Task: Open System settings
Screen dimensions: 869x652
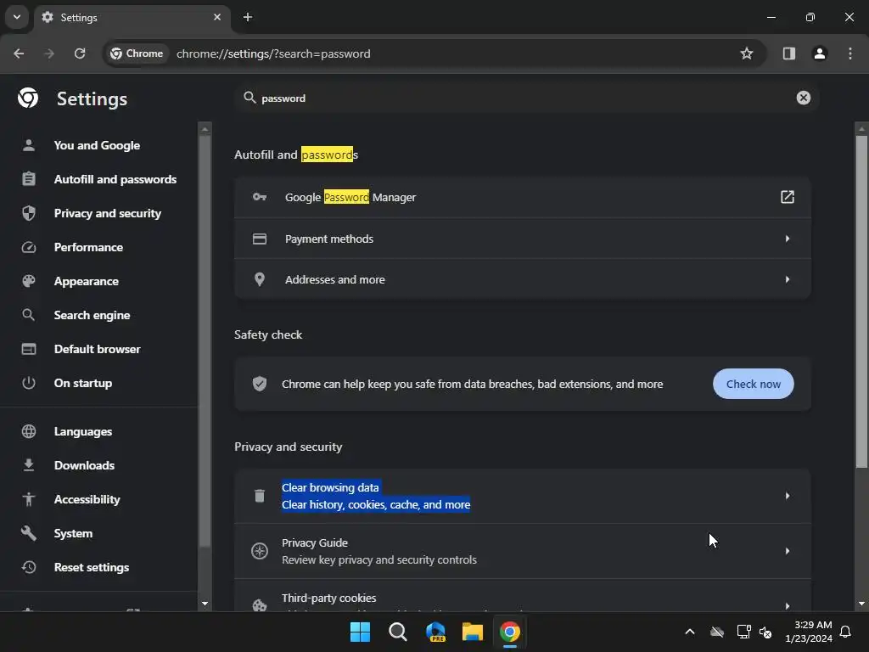Action: [x=73, y=533]
